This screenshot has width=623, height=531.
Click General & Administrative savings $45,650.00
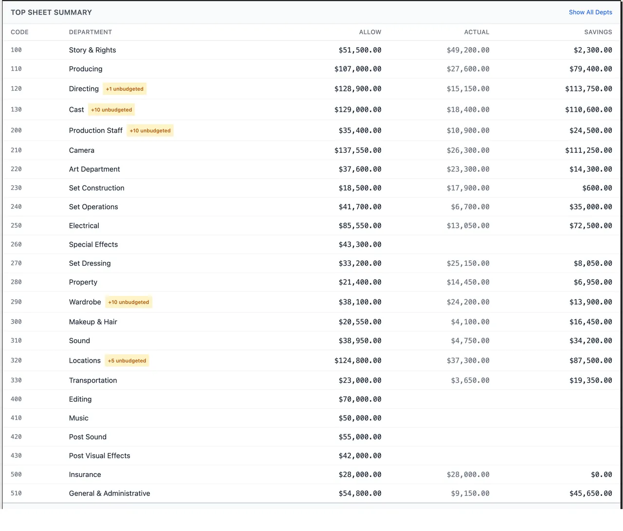coord(591,494)
